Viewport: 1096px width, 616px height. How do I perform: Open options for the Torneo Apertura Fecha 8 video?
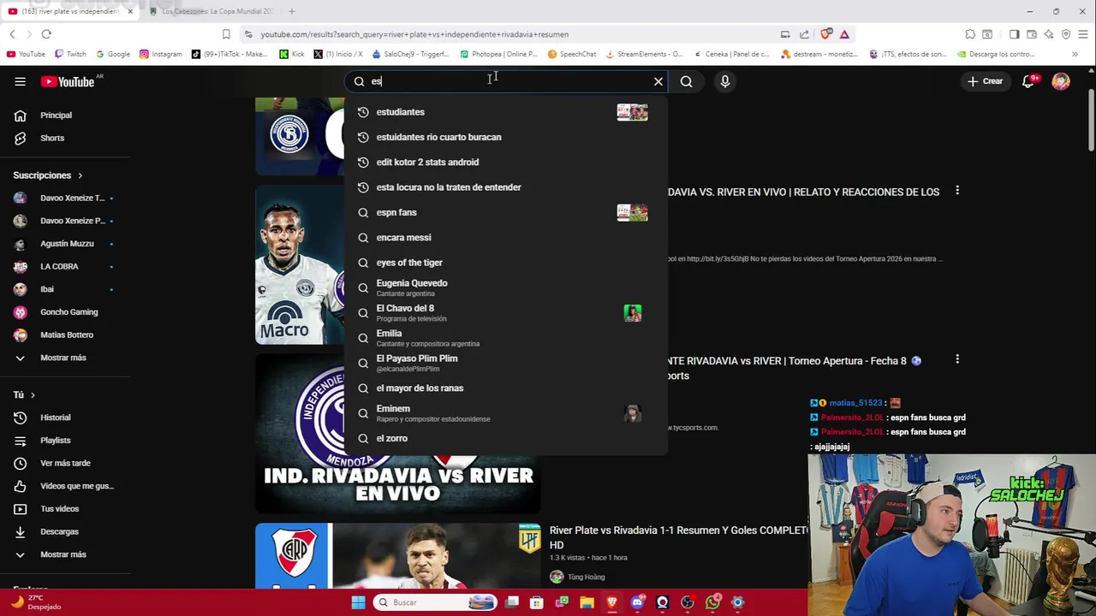pos(957,360)
